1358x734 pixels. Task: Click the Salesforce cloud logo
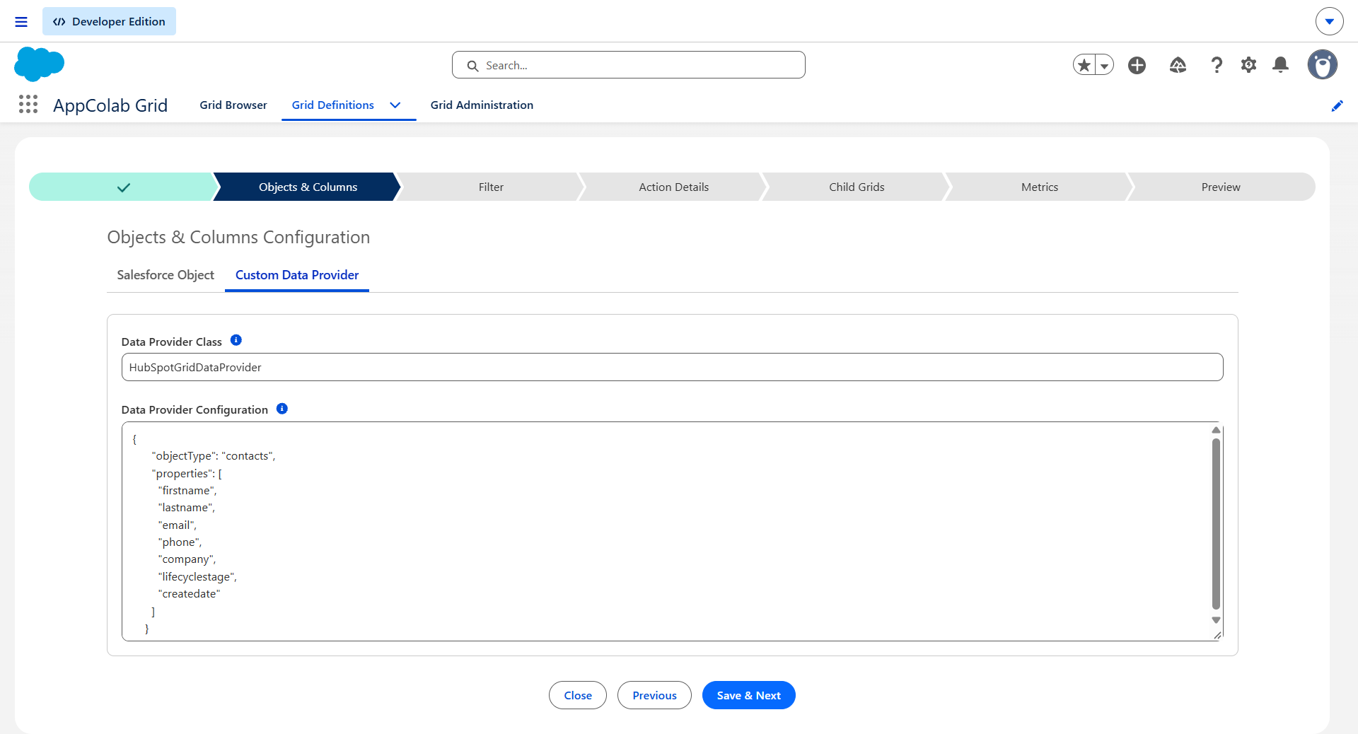coord(39,64)
